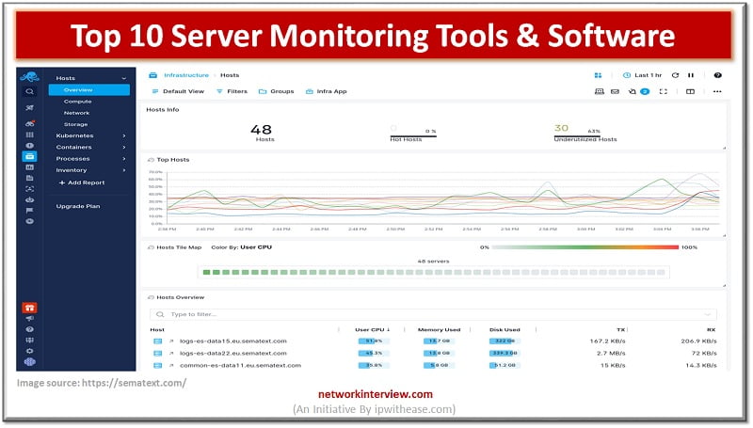The width and height of the screenshot is (753, 428).
Task: Click the gear settings icon in sidebar
Action: [x=30, y=351]
